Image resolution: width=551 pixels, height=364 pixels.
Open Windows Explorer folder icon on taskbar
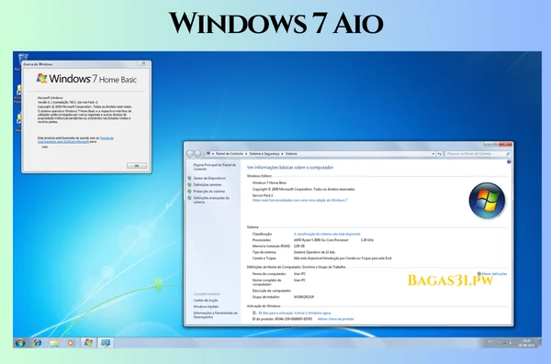(54, 343)
